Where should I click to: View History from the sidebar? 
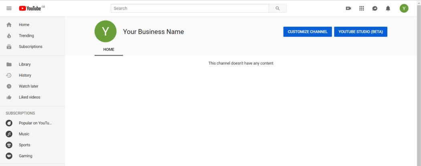click(x=25, y=75)
